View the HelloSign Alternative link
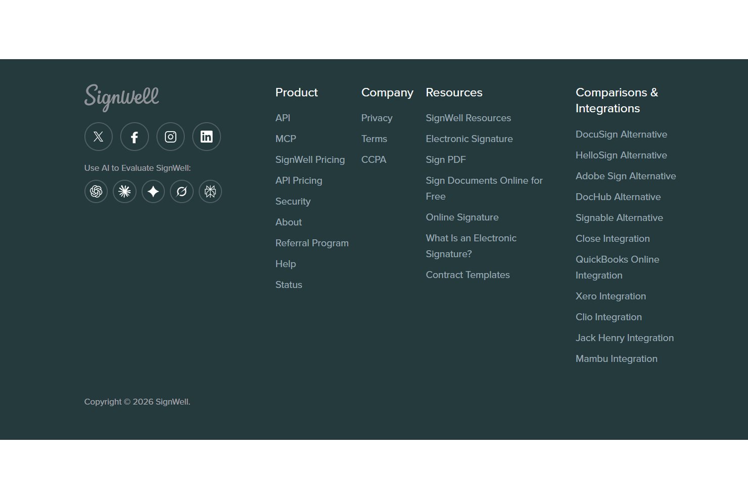Screen dimensions: 748x499 point(622,155)
